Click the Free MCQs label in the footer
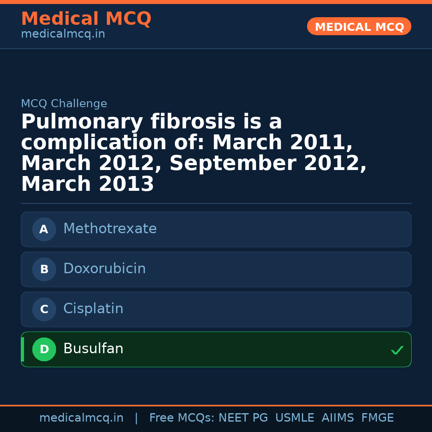The image size is (432, 432). [x=182, y=418]
